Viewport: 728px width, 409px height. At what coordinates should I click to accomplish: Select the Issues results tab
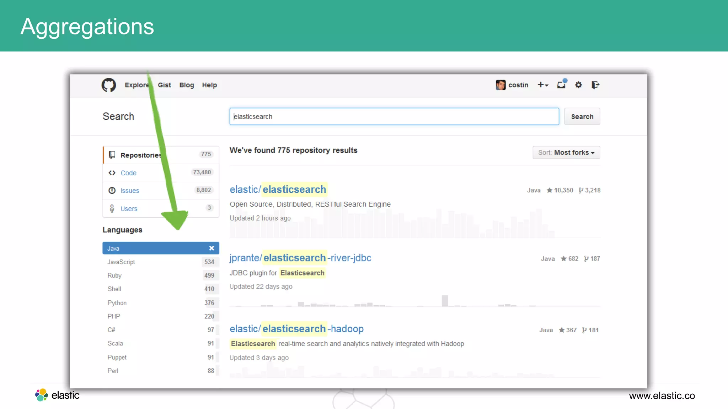[x=161, y=191]
